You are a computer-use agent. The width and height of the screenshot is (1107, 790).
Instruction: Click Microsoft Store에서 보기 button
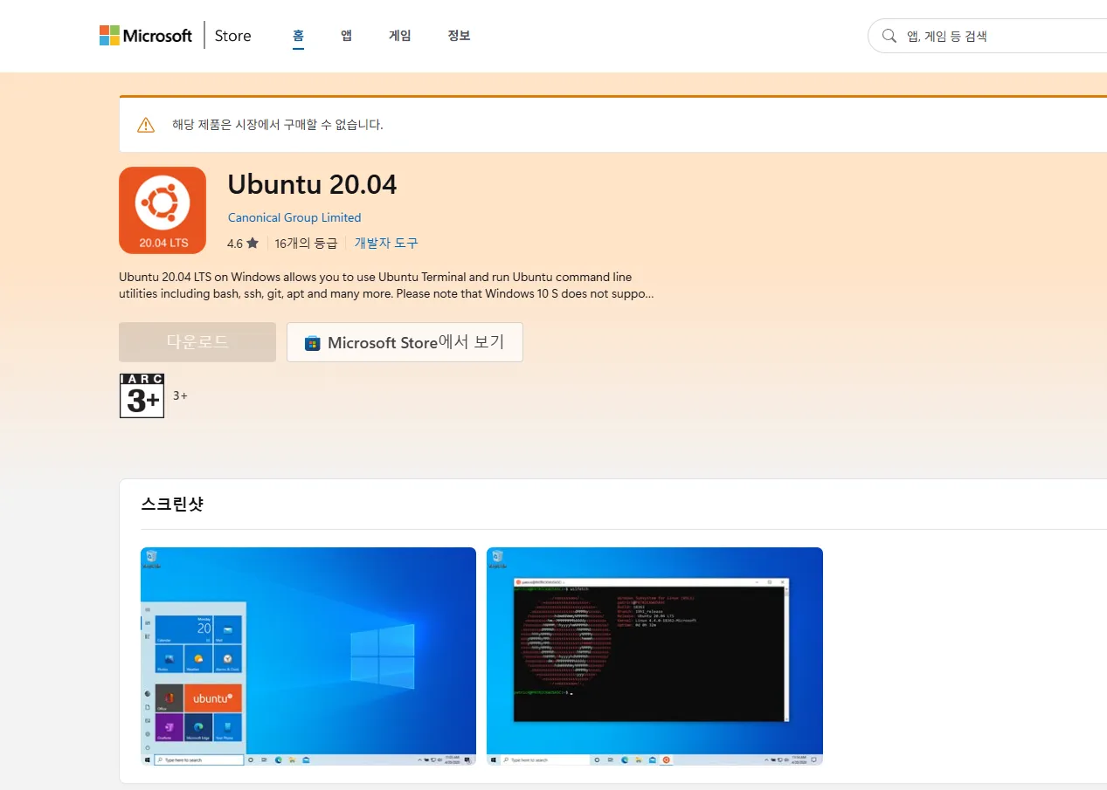pyautogui.click(x=405, y=342)
